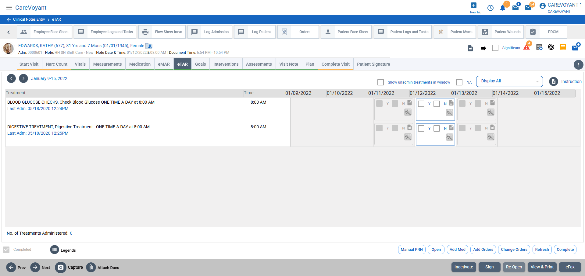
Task: Expand the Display All dropdown
Action: tap(509, 81)
